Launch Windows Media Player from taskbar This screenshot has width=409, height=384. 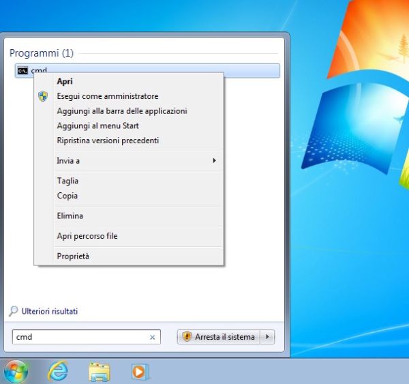coord(140,372)
